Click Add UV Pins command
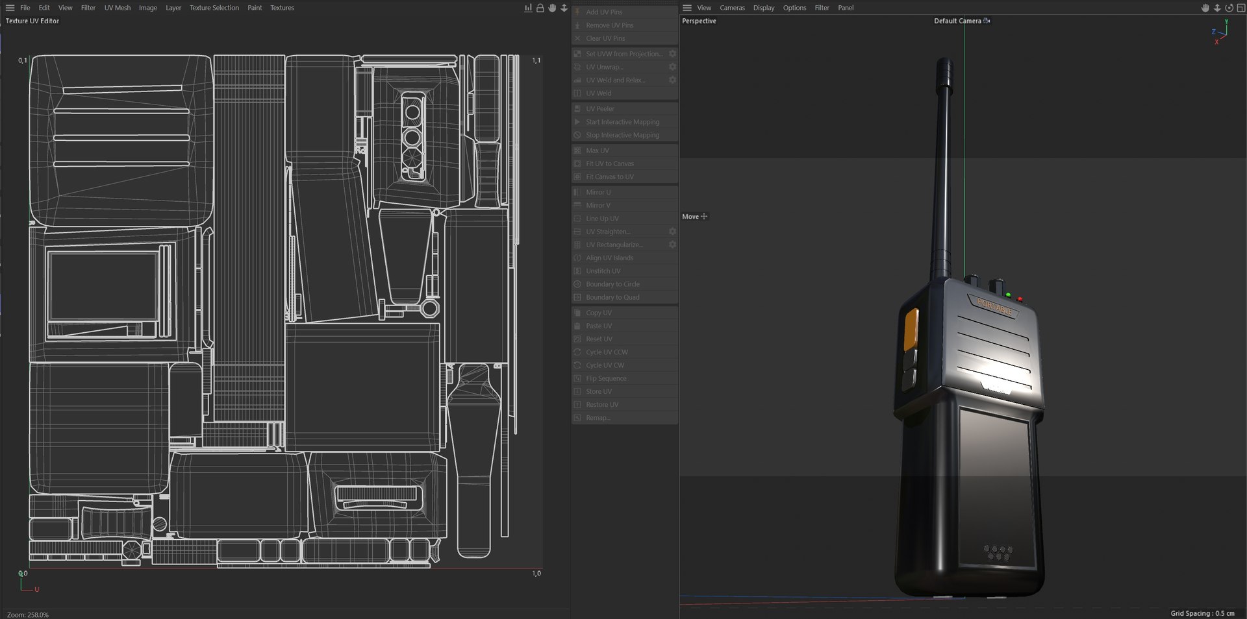 point(625,12)
